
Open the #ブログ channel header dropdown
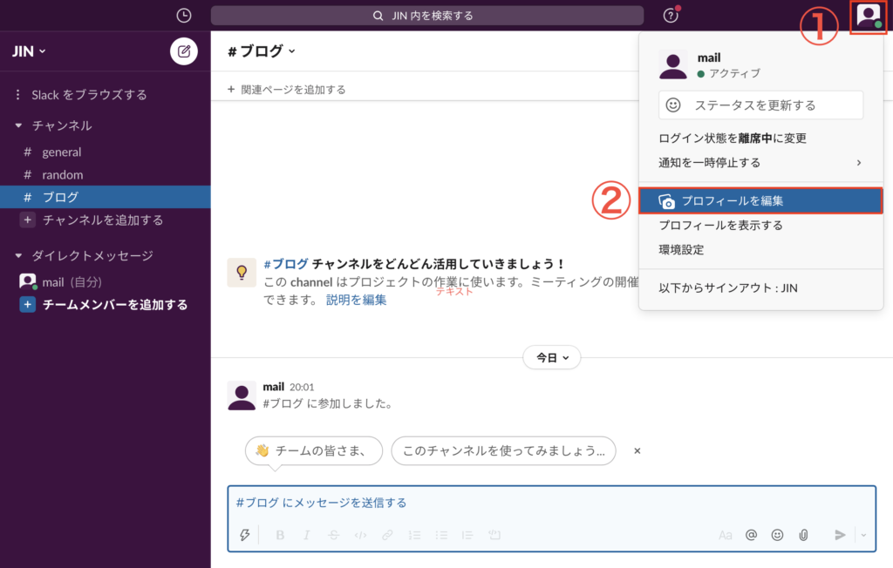coord(262,51)
